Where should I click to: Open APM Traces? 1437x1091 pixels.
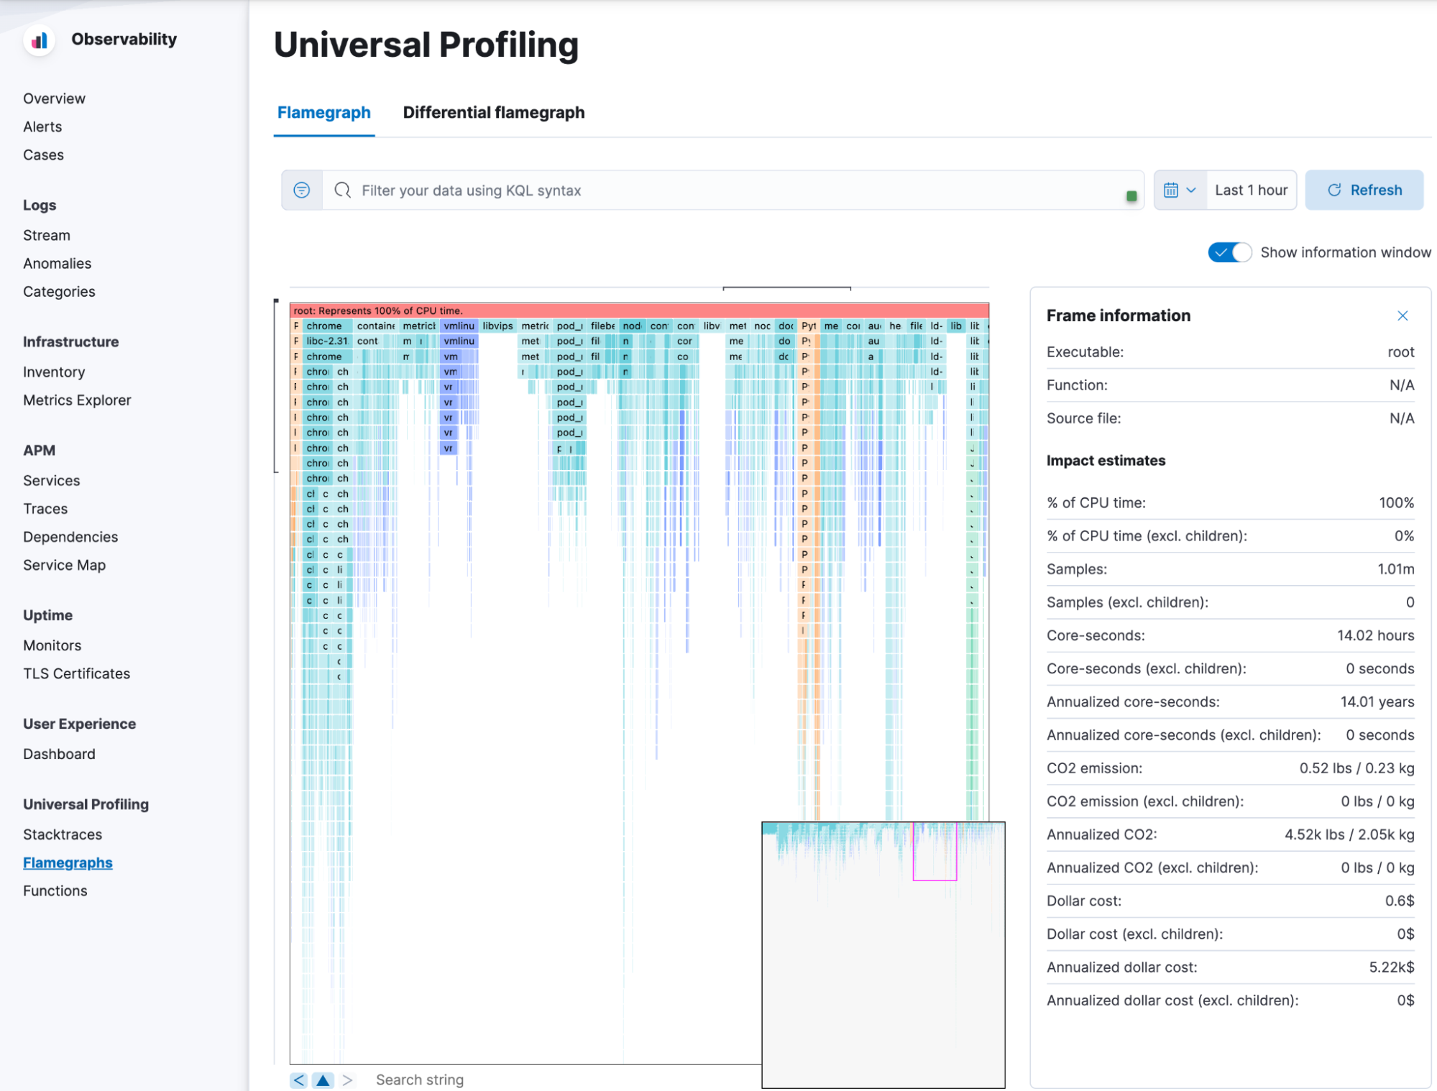45,508
